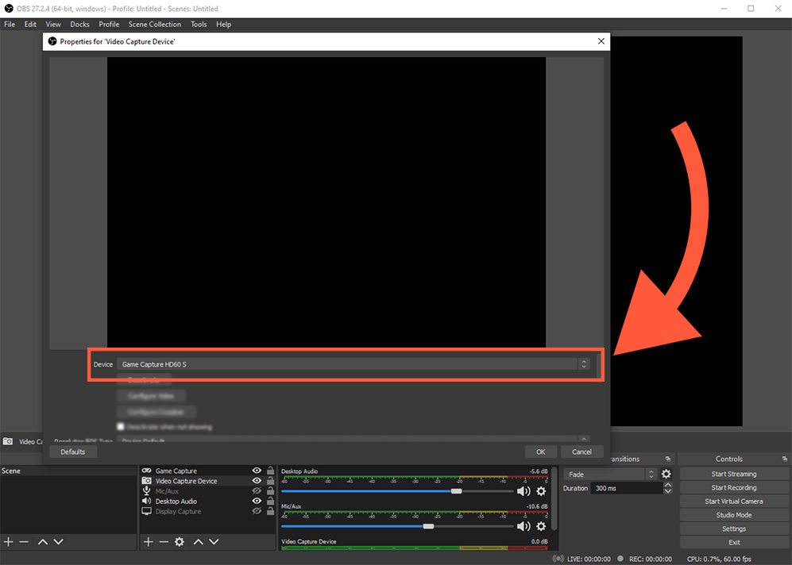
Task: Open the Tools menu
Action: [199, 24]
